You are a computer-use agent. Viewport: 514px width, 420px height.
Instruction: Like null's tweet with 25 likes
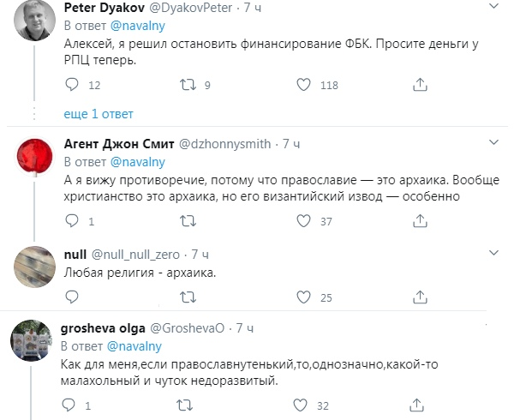303,297
